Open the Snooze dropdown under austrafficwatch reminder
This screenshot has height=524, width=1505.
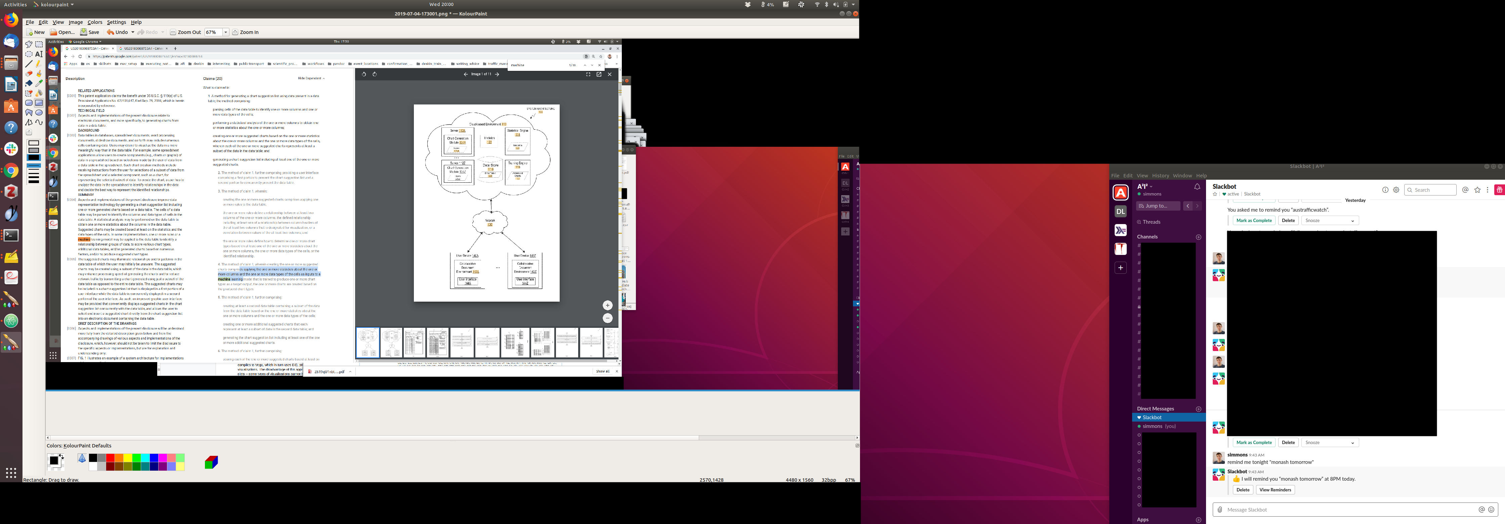1330,221
